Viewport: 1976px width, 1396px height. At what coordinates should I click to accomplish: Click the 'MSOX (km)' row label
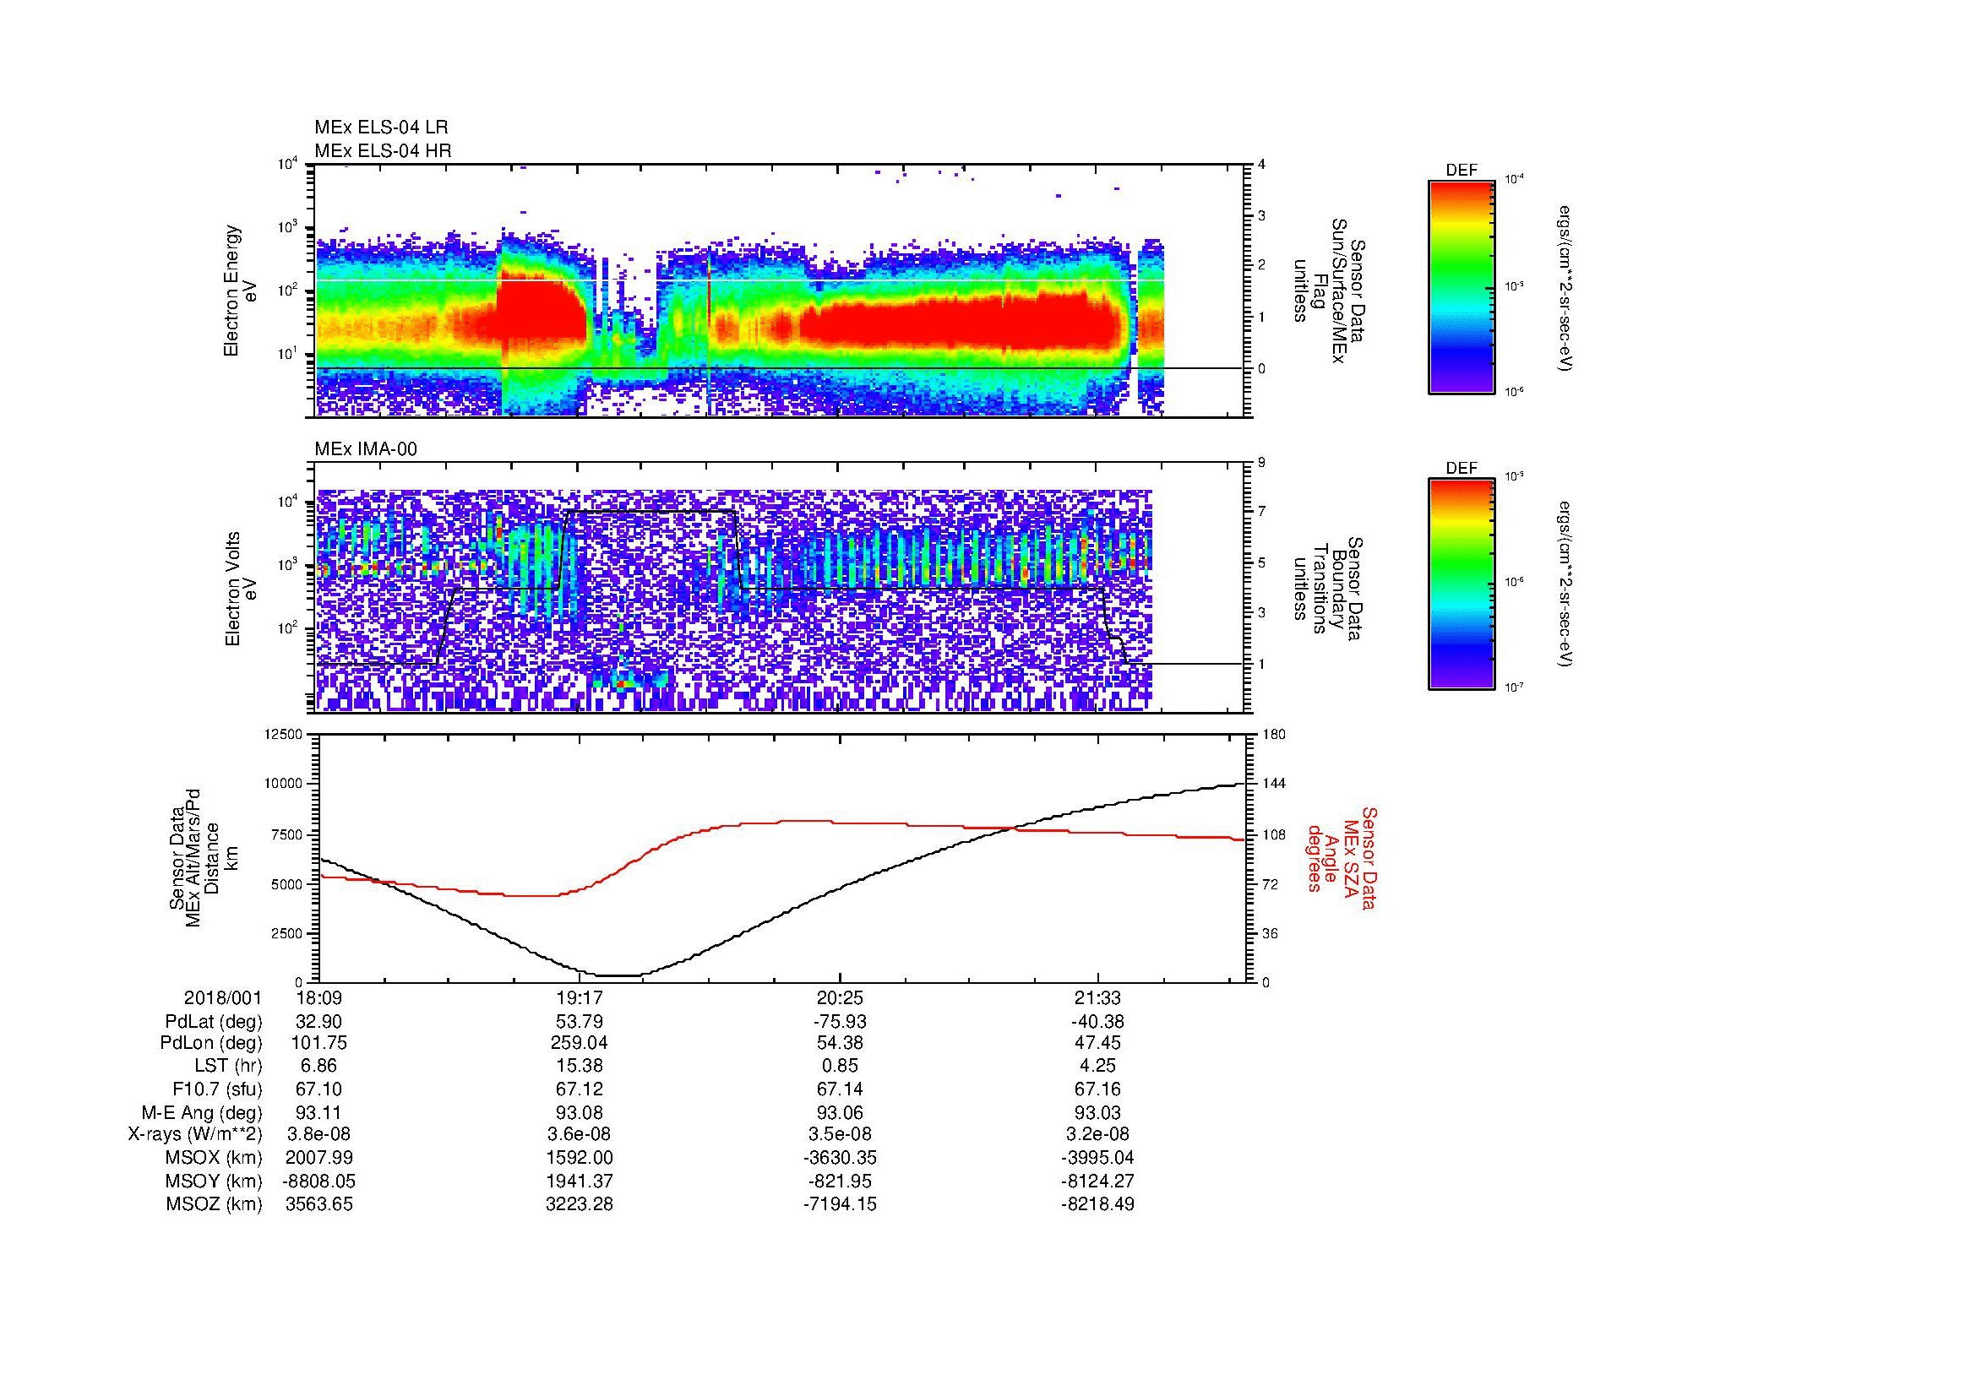(x=215, y=1158)
